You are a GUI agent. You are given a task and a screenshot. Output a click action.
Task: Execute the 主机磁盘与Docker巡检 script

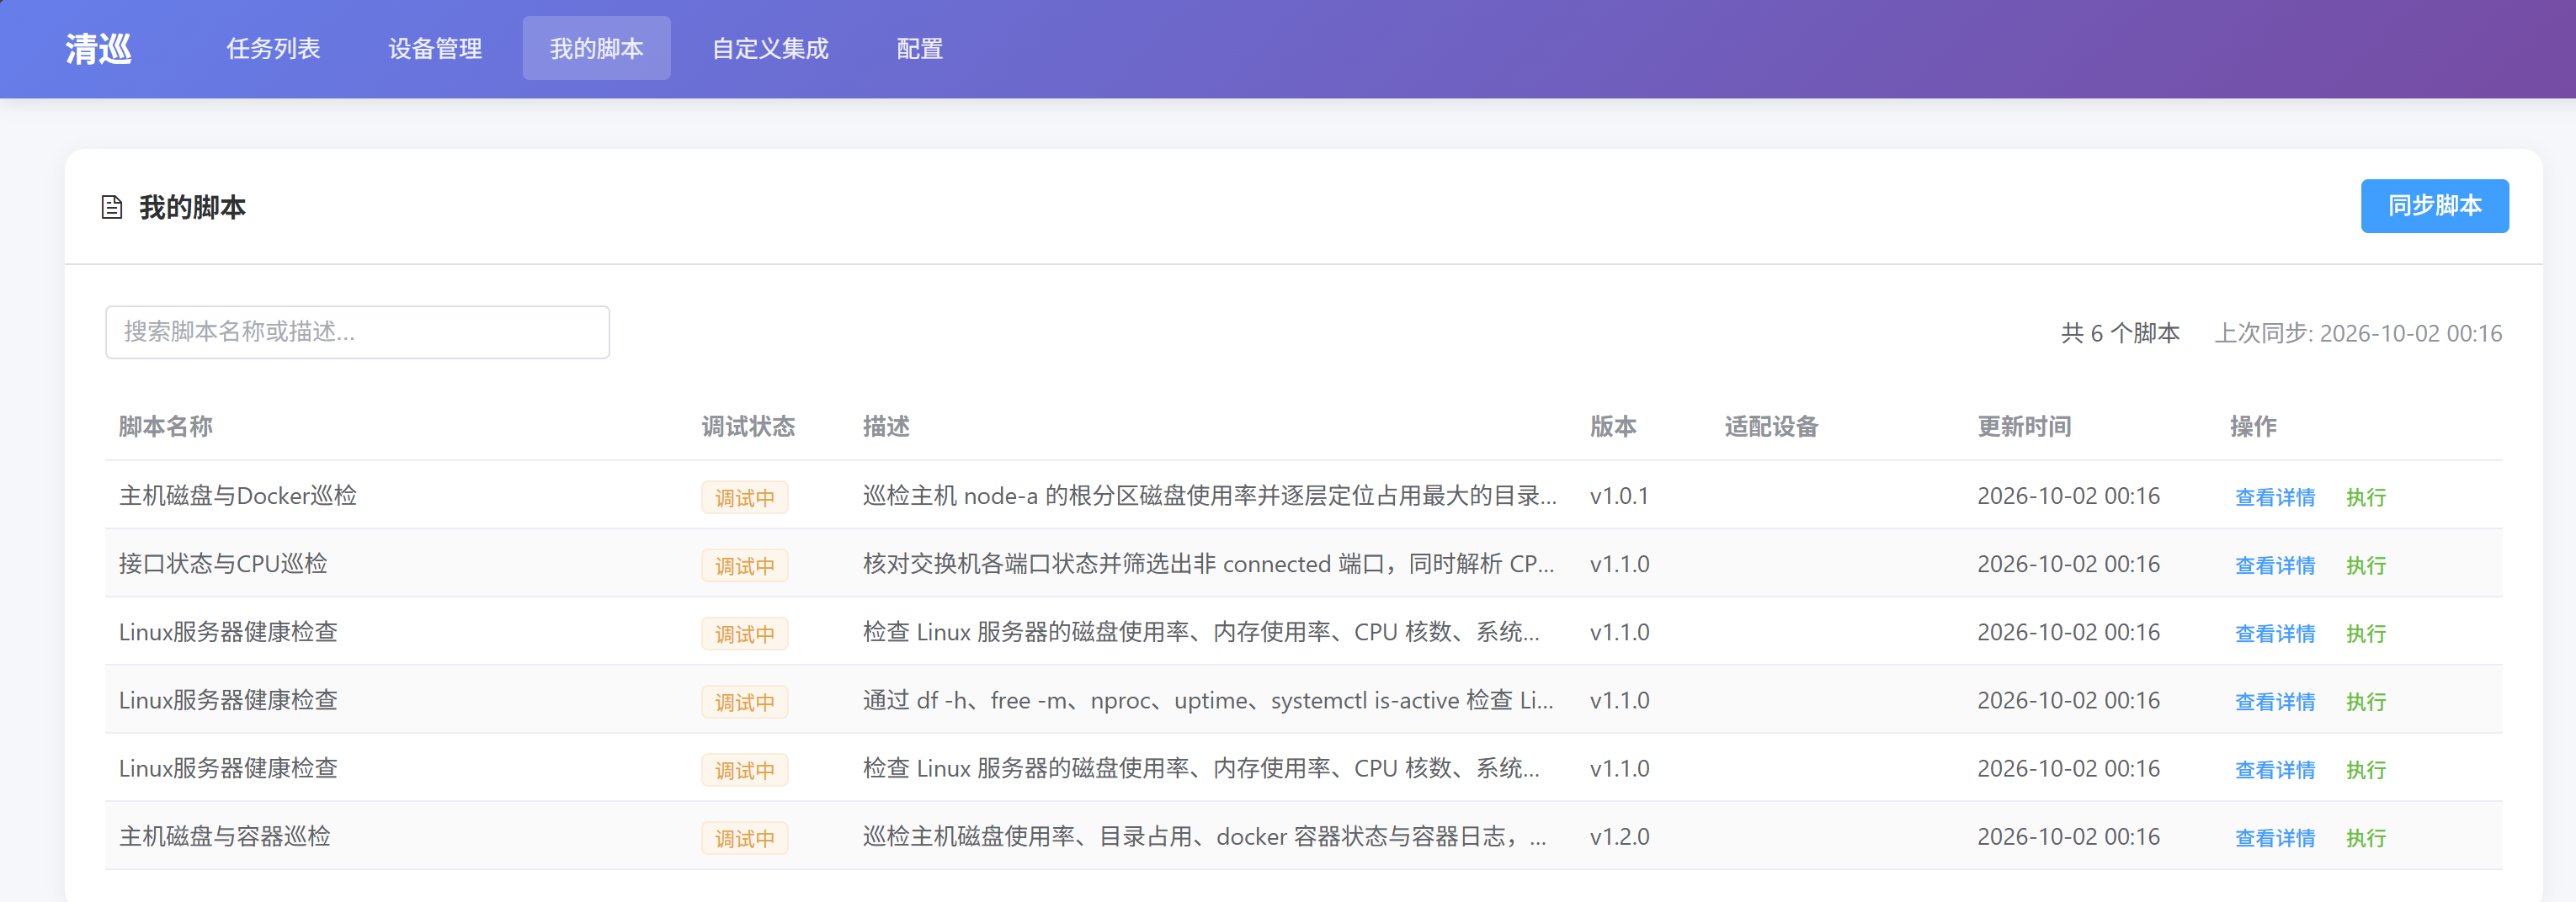(x=2366, y=497)
